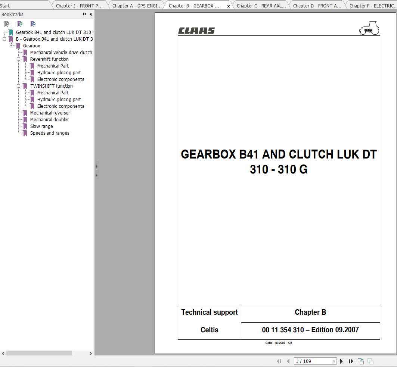
Task: Collapse the B - Gearbox B41 root node
Action: pos(4,39)
